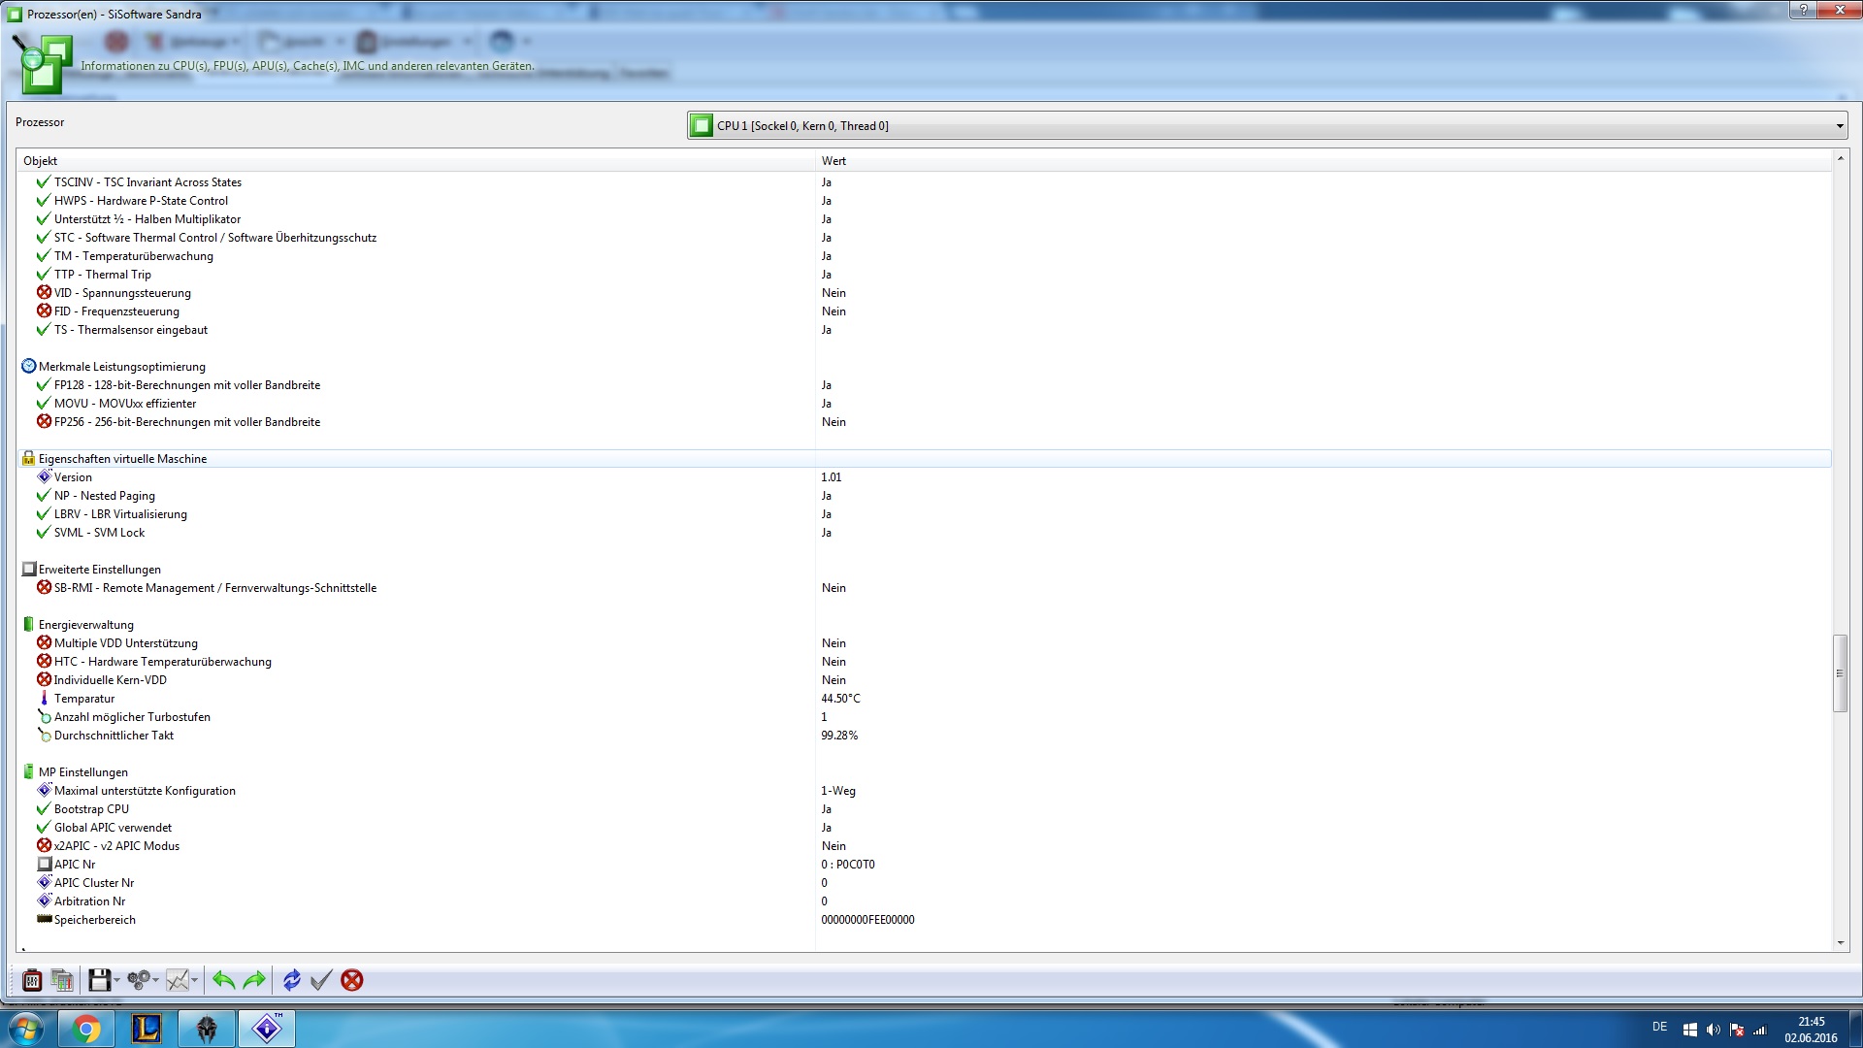Click the options sliders icon in bottom toolbar
This screenshot has width=1863, height=1048.
(32, 980)
